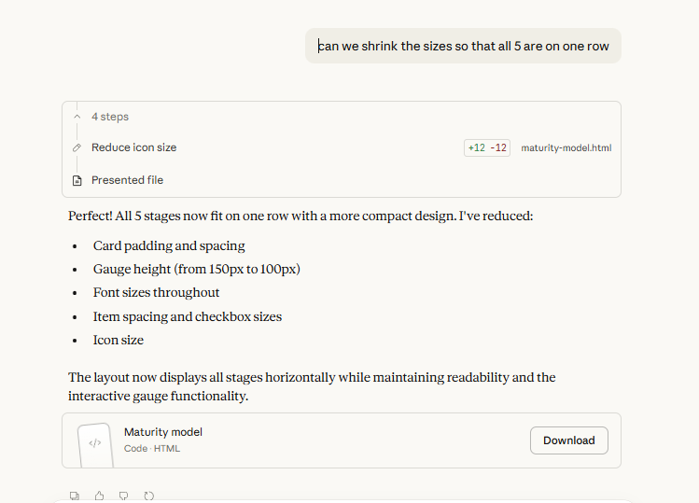The width and height of the screenshot is (699, 503).
Task: Open the Presented file step
Action: coord(127,180)
